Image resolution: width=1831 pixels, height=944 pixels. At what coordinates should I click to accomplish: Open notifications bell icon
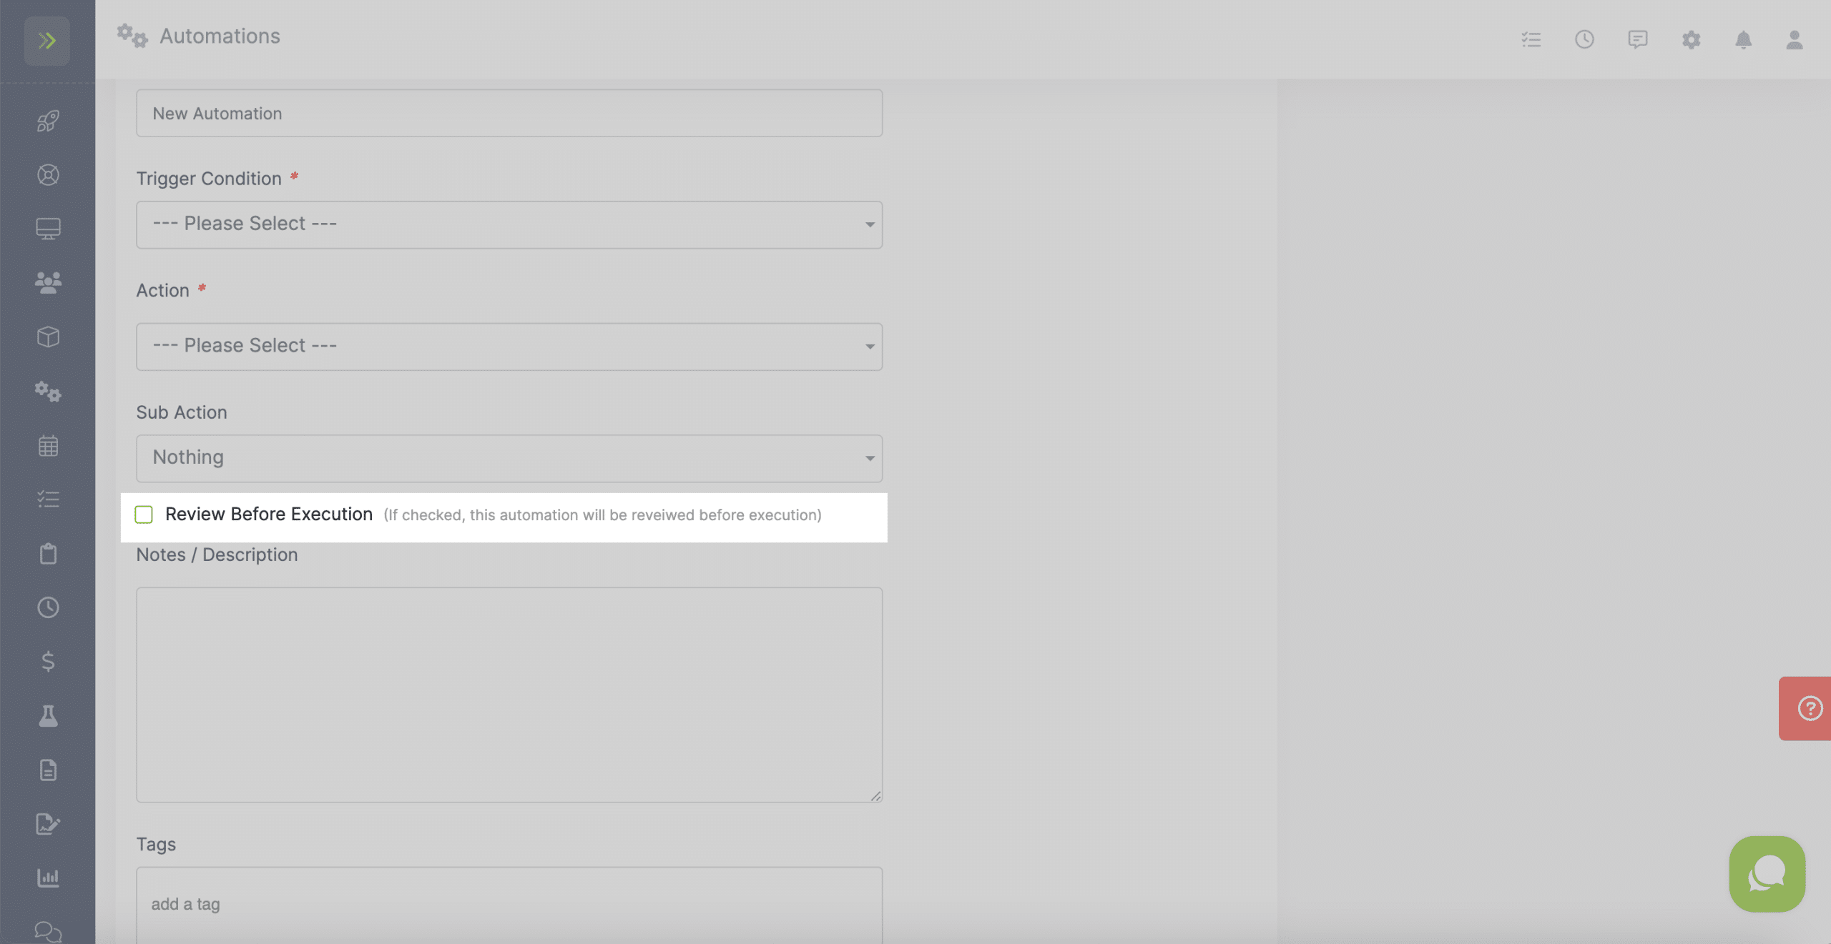1744,39
